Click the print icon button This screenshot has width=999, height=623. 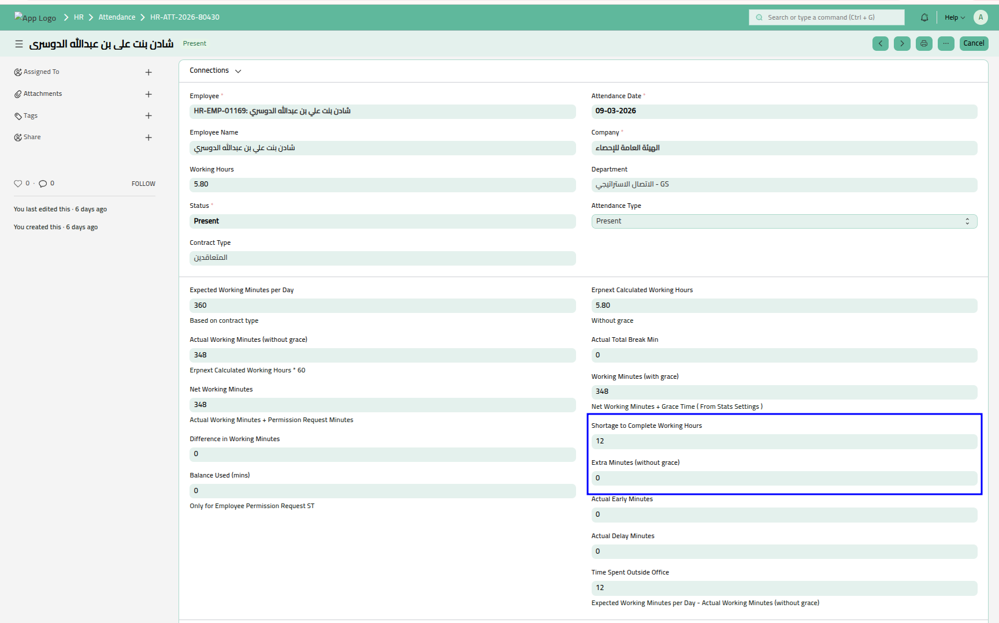pos(923,43)
